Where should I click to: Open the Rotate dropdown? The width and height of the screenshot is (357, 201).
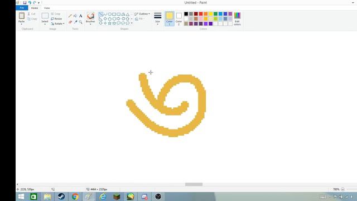(57, 23)
